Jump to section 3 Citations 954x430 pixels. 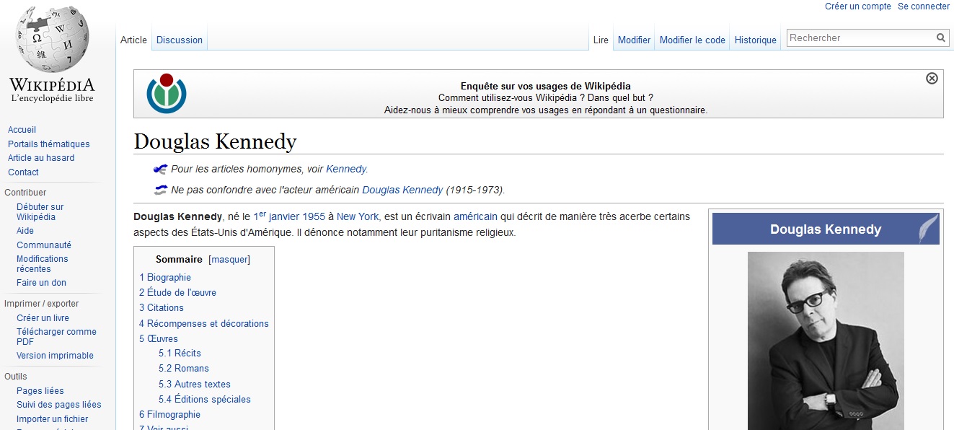162,308
